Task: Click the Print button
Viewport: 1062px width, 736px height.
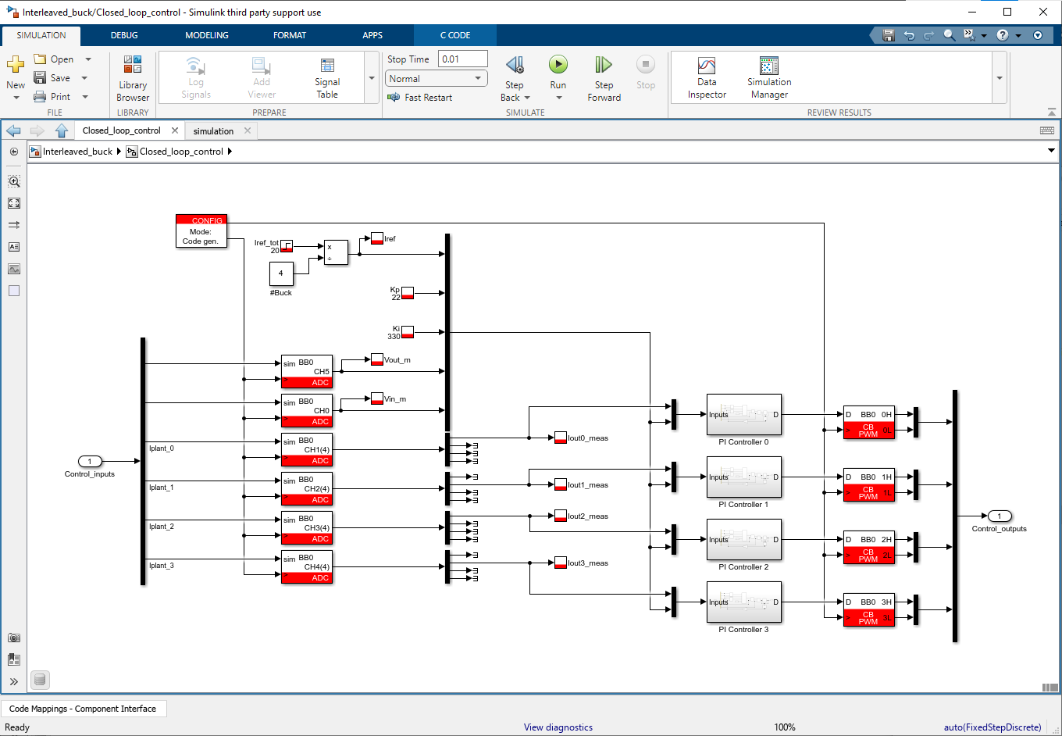Action: pyautogui.click(x=52, y=97)
